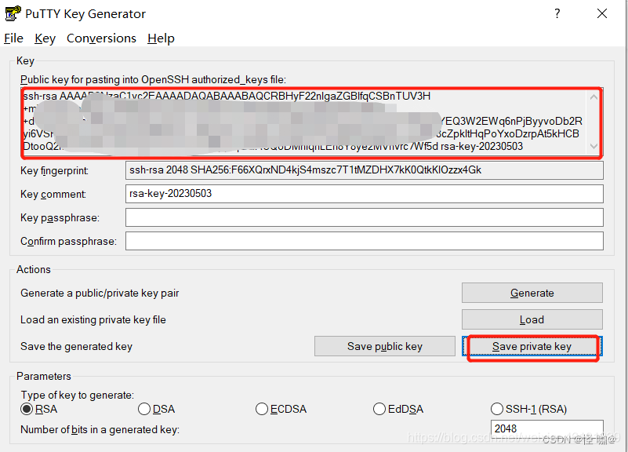Click the PuTTY Key Generator title bar icon
This screenshot has height=452, width=628.
click(13, 13)
